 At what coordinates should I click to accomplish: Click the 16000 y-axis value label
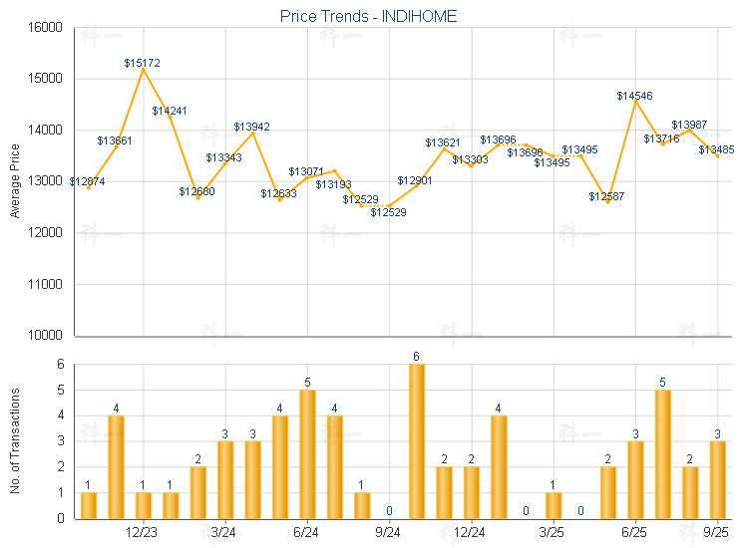click(x=44, y=27)
